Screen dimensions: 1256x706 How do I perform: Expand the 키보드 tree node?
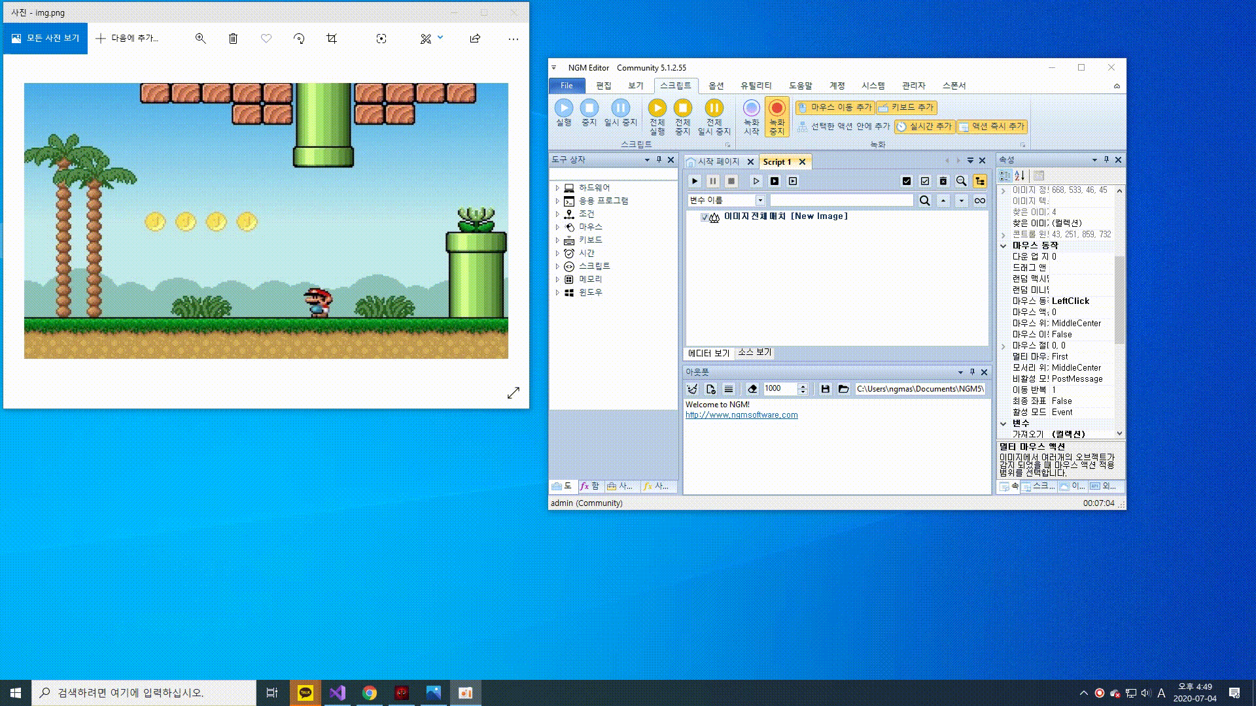(x=557, y=240)
